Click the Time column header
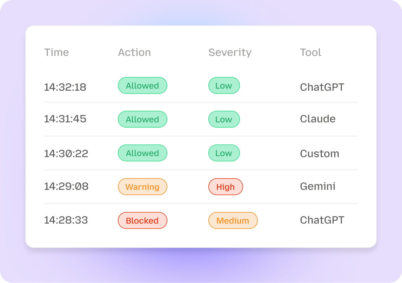Screen dimensions: 402x283 click(x=56, y=52)
